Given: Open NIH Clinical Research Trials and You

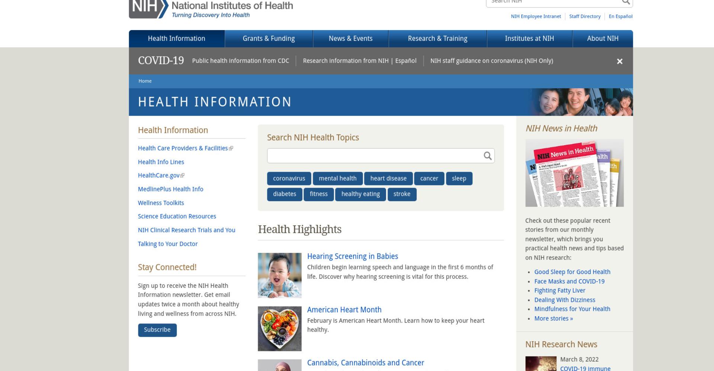Looking at the screenshot, I should point(187,230).
